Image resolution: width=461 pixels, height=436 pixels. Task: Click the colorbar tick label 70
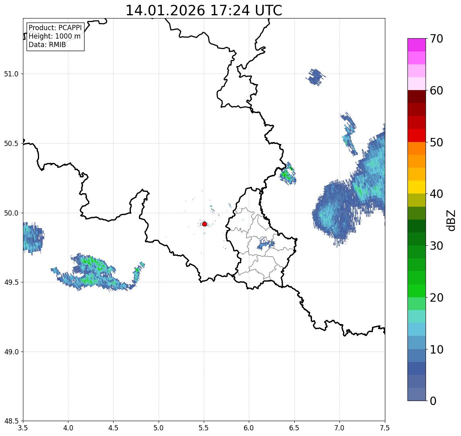(436, 39)
